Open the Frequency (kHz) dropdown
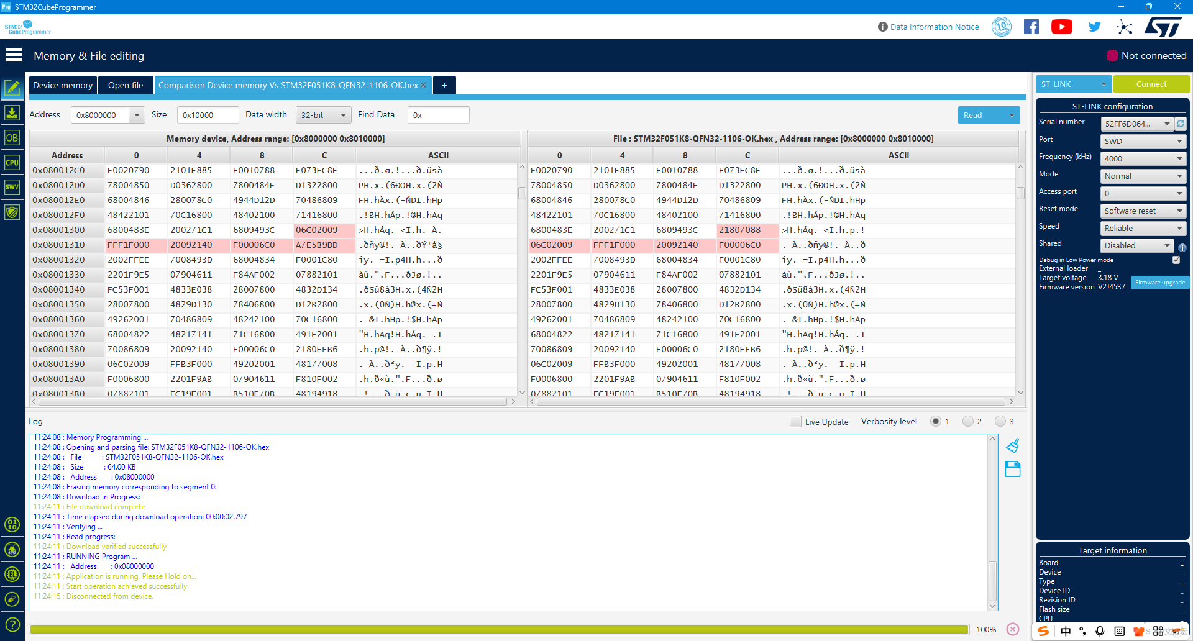The width and height of the screenshot is (1193, 641). pos(1143,158)
